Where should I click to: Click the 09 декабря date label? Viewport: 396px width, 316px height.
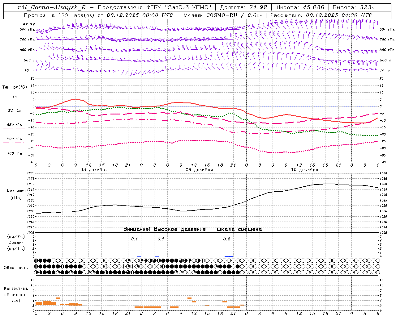click(x=199, y=170)
